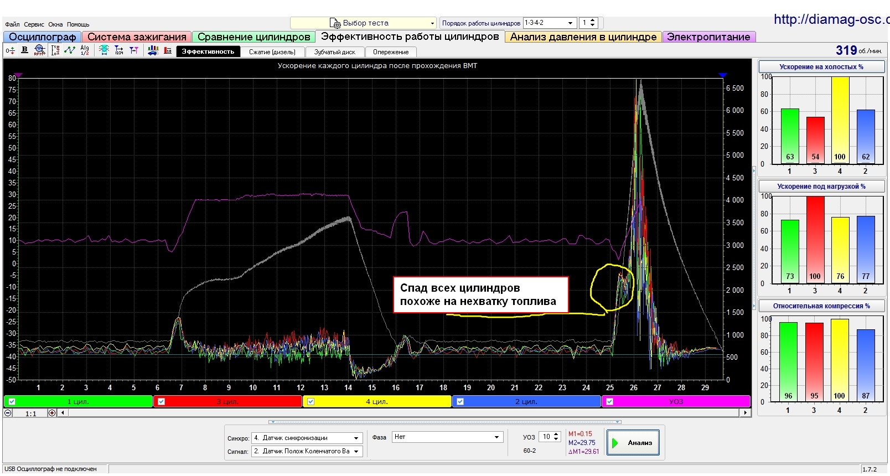Click horizontal scrollbar right arrow
This screenshot has width=890, height=476.
point(746,413)
